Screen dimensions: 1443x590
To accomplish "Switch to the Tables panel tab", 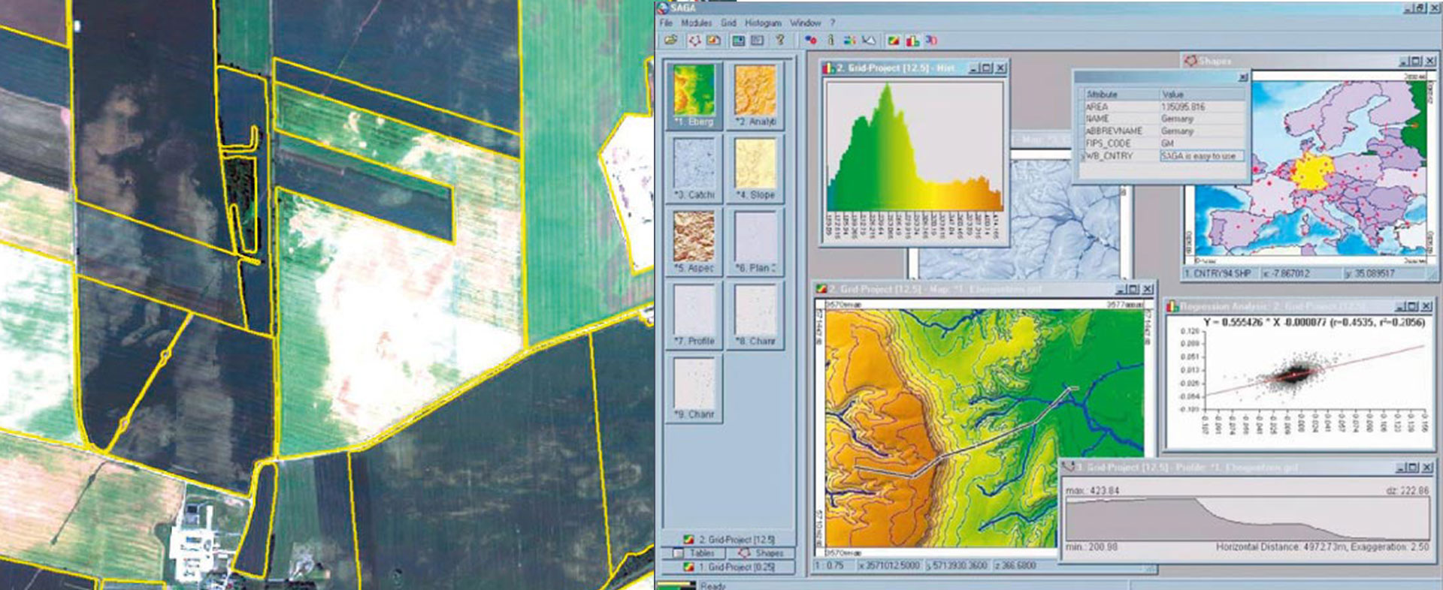I will [694, 553].
